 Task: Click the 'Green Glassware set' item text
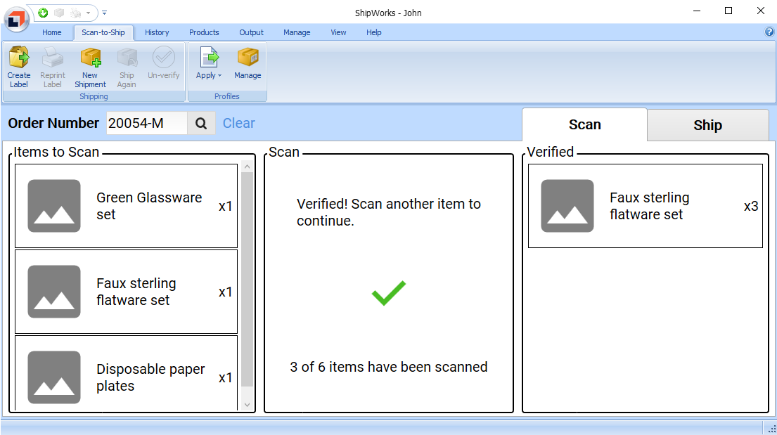[x=149, y=206]
